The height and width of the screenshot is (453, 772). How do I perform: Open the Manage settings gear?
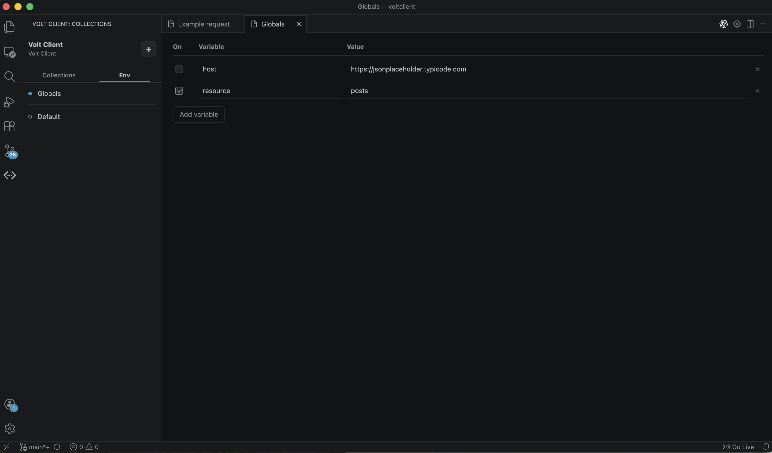10,429
